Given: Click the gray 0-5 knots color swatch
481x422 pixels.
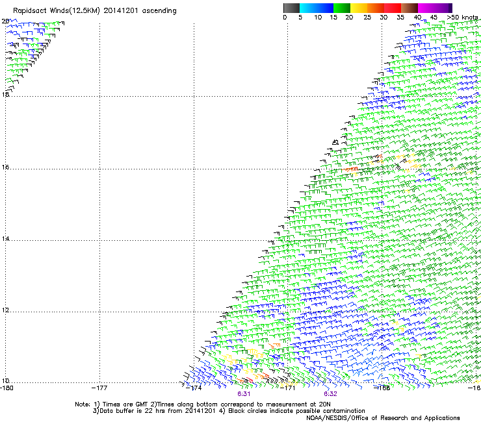Looking at the screenshot, I should [291, 8].
